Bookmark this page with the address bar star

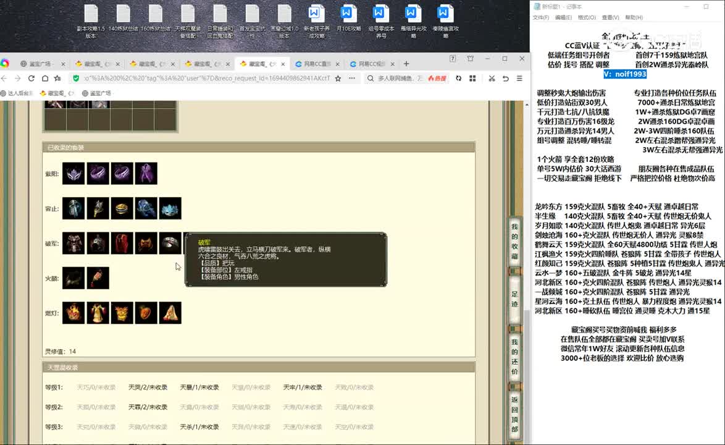[x=338, y=78]
